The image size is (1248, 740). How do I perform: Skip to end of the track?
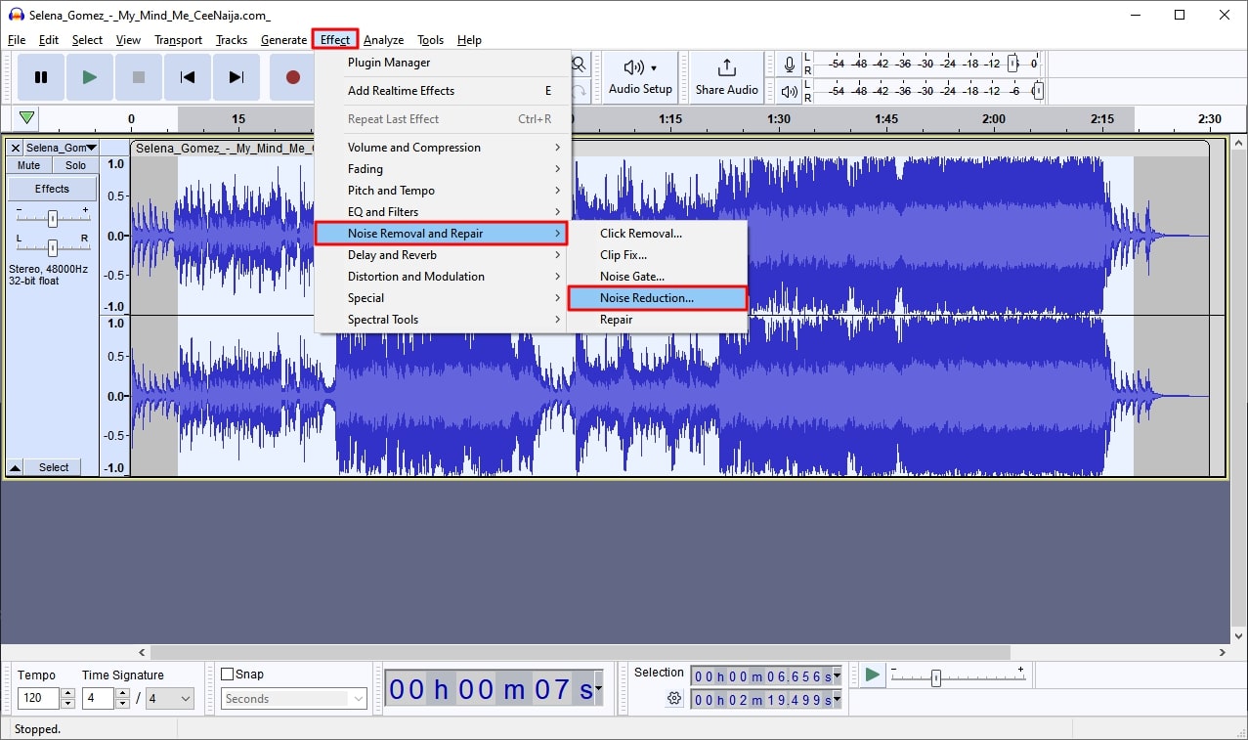coord(237,77)
